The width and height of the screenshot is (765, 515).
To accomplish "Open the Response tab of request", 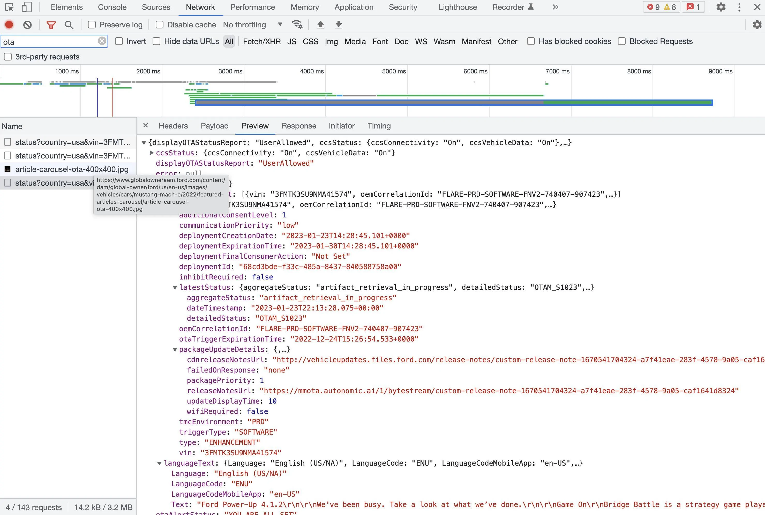I will tap(298, 126).
